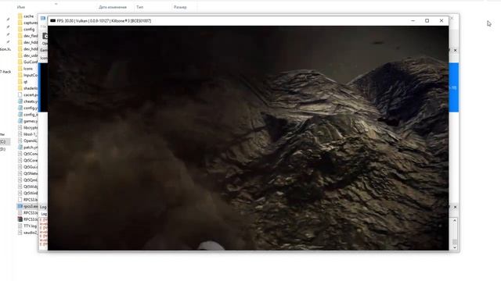The height and width of the screenshot is (281, 501).
Task: Click the game window title bar icon
Action: point(52,21)
